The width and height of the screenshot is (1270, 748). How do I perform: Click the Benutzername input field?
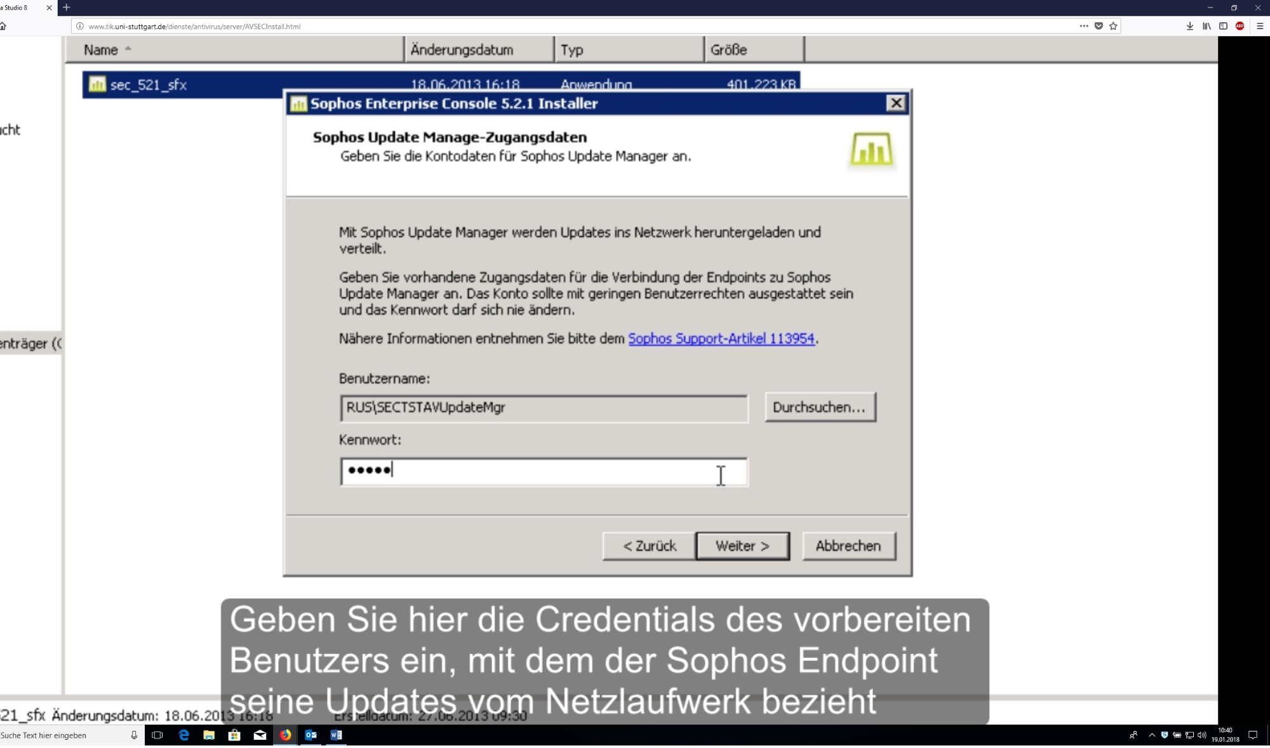pos(544,408)
